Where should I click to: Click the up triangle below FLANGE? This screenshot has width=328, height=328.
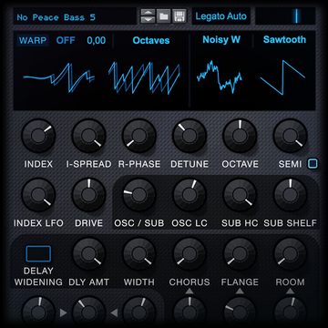point(240,292)
